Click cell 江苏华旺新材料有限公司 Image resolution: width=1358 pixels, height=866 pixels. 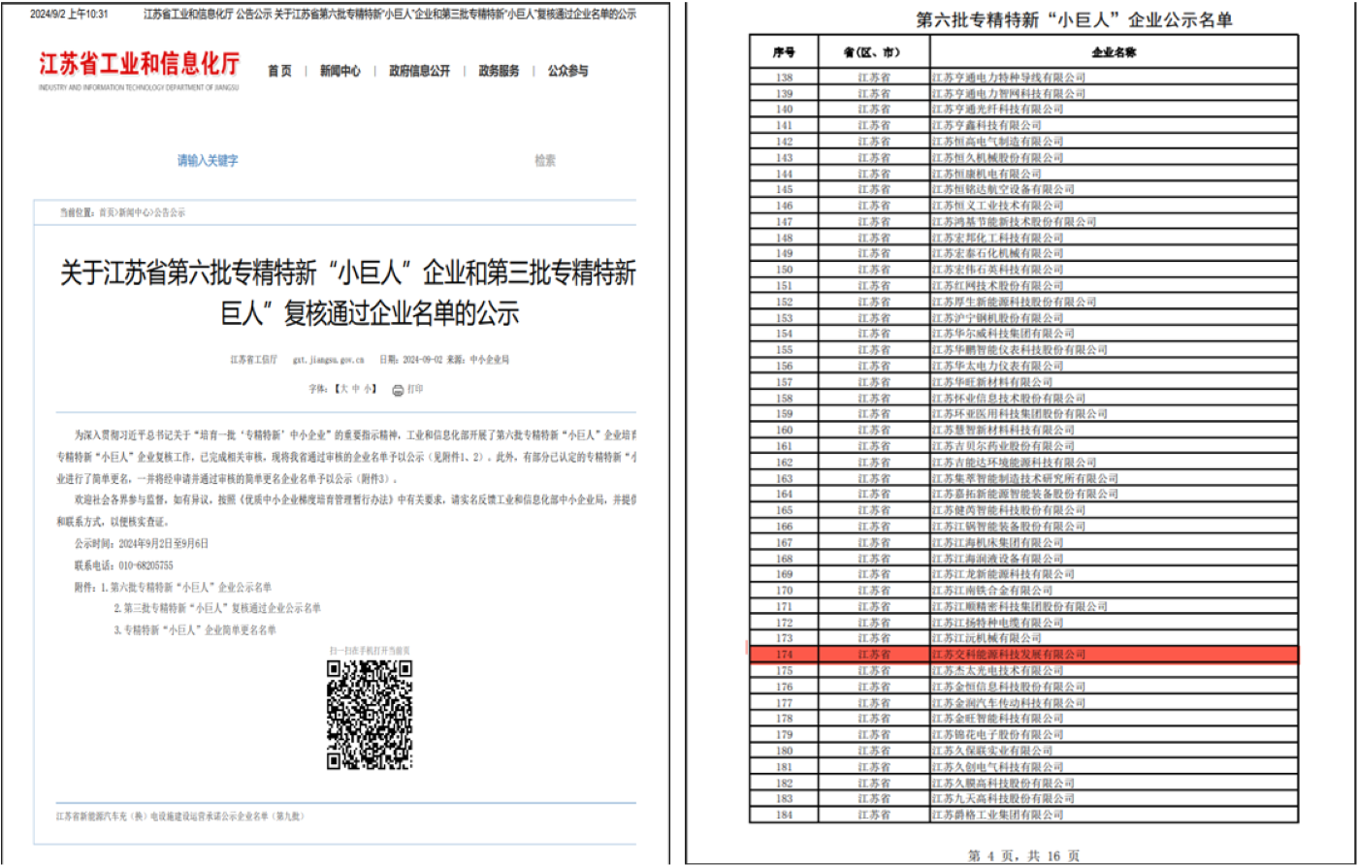click(x=1114, y=382)
